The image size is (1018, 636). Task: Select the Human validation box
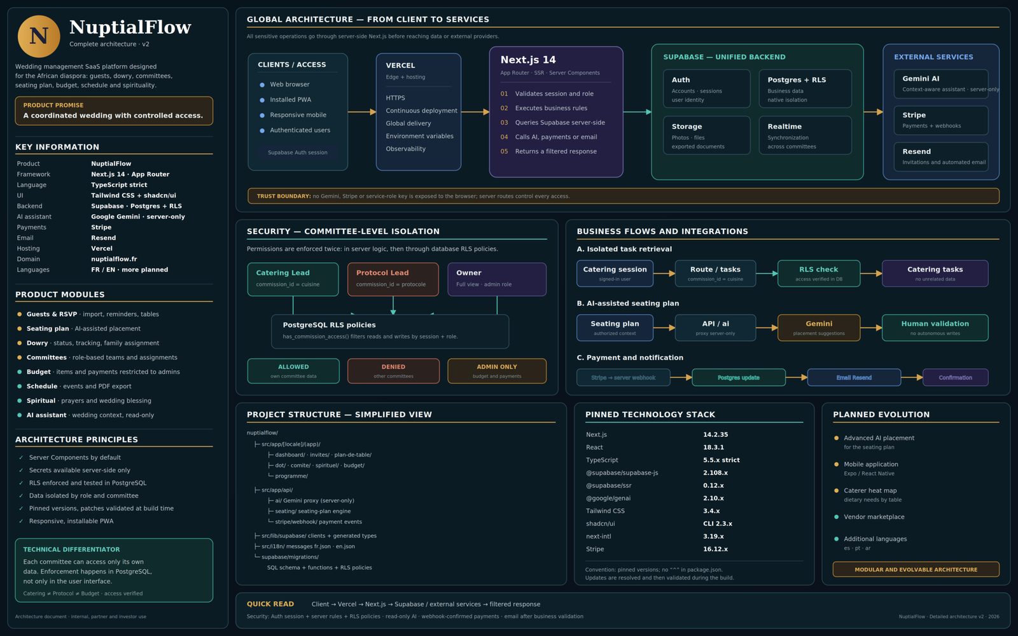[x=935, y=328]
